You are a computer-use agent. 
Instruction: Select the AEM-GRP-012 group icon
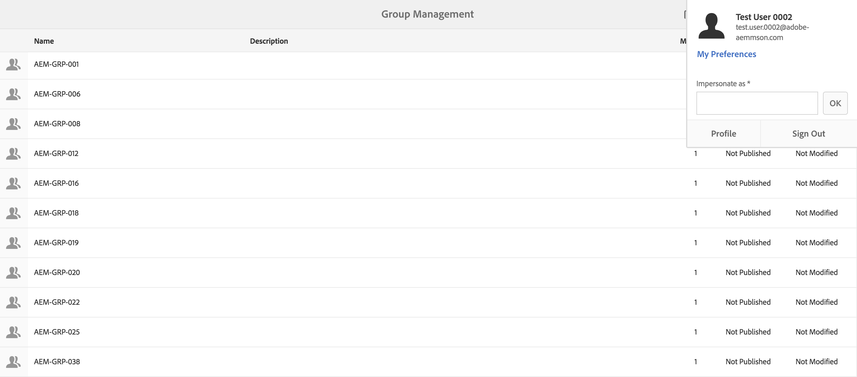[13, 154]
